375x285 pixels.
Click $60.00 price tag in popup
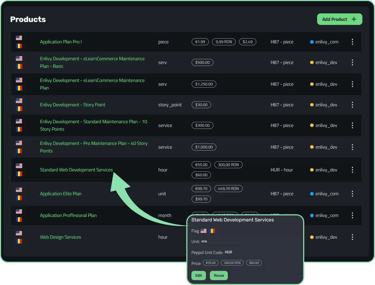pyautogui.click(x=254, y=263)
